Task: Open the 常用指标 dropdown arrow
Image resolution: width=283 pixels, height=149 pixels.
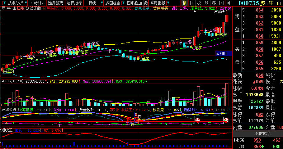Action: tap(167, 3)
